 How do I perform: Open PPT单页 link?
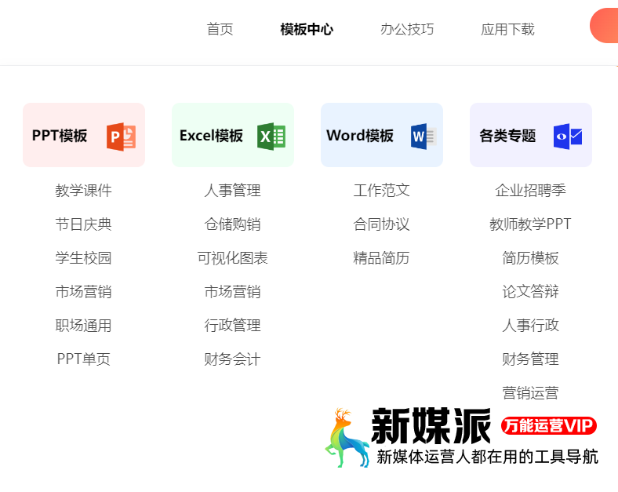[84, 359]
